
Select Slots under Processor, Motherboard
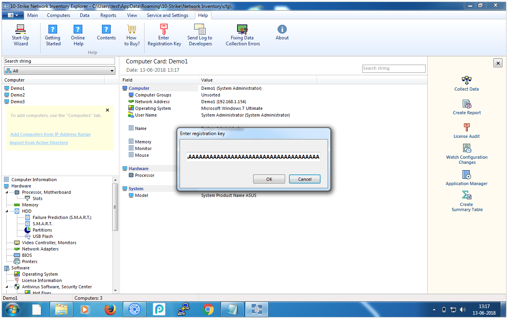coord(37,198)
